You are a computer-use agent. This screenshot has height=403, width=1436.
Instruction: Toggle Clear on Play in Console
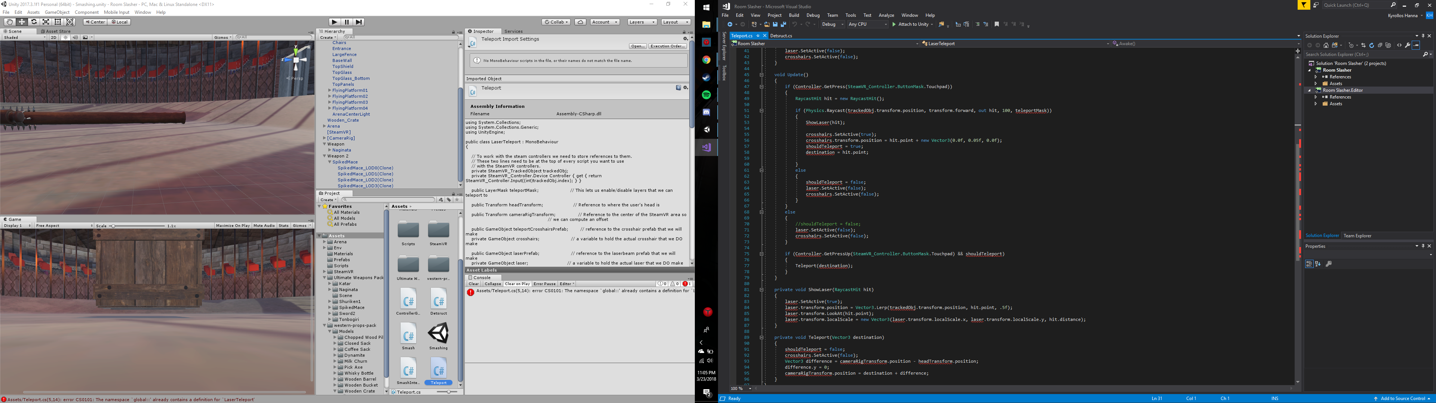[x=517, y=284]
